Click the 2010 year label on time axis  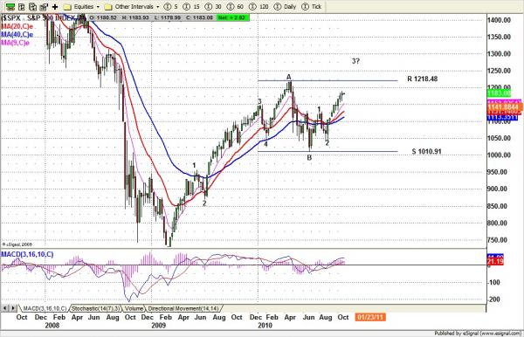[x=265, y=326]
